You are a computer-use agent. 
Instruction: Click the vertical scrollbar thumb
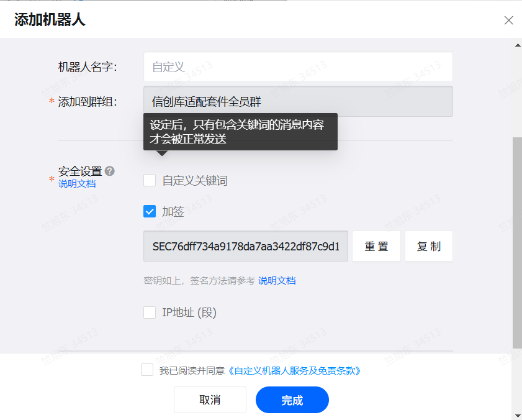tap(517, 242)
